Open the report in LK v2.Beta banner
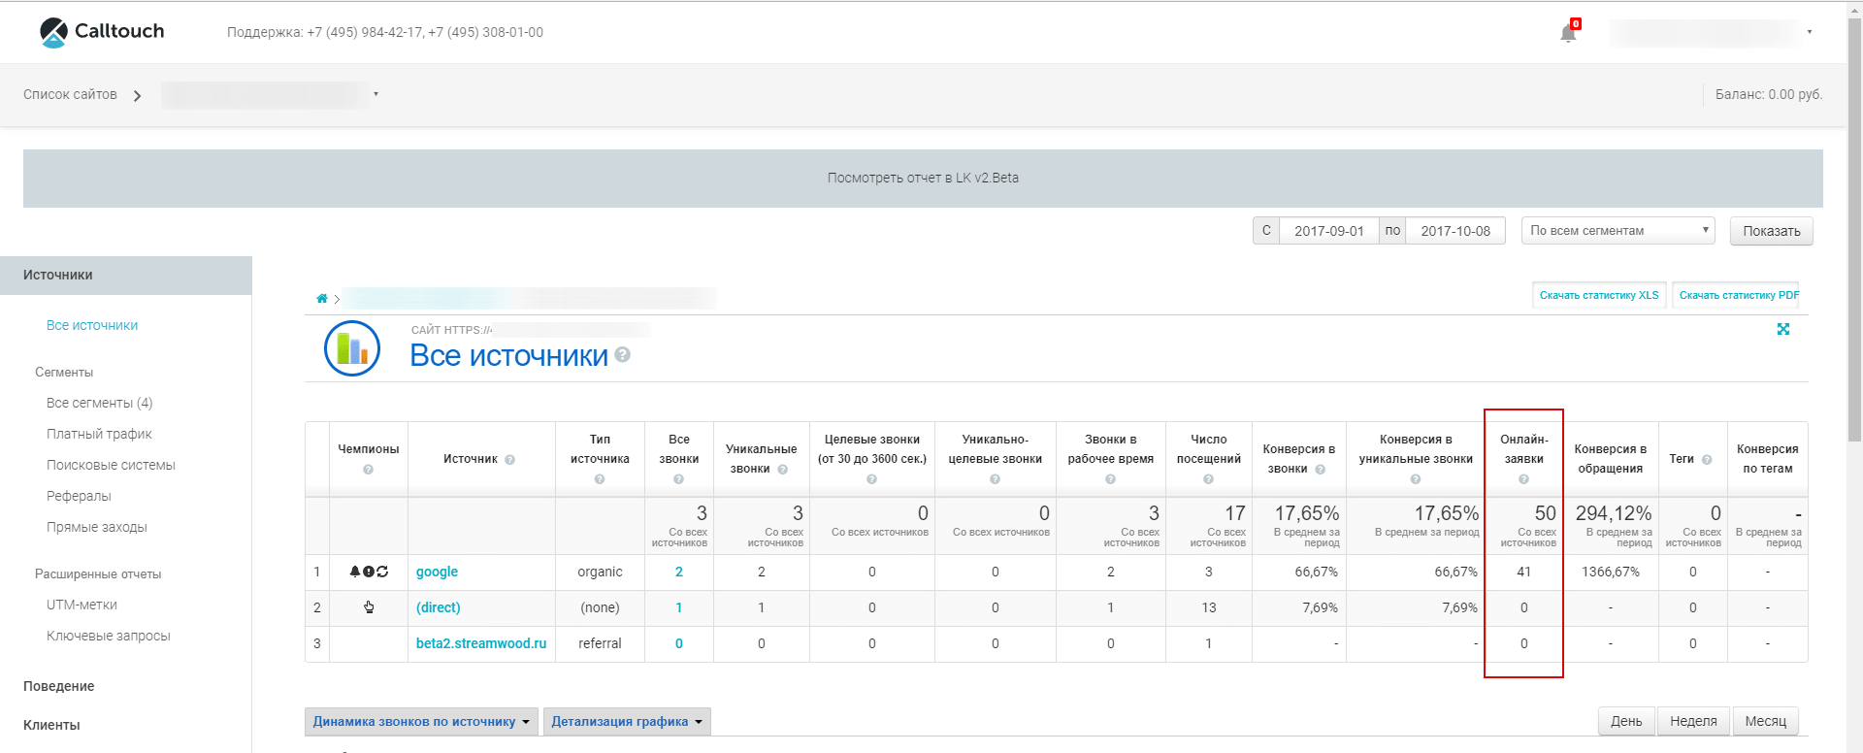 click(923, 178)
